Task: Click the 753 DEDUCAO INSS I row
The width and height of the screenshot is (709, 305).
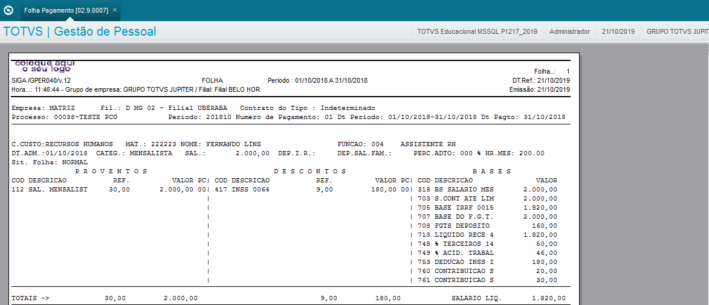Action: (x=487, y=262)
